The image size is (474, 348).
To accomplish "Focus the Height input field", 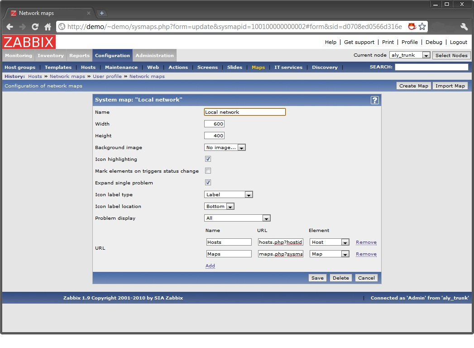I will 214,135.
